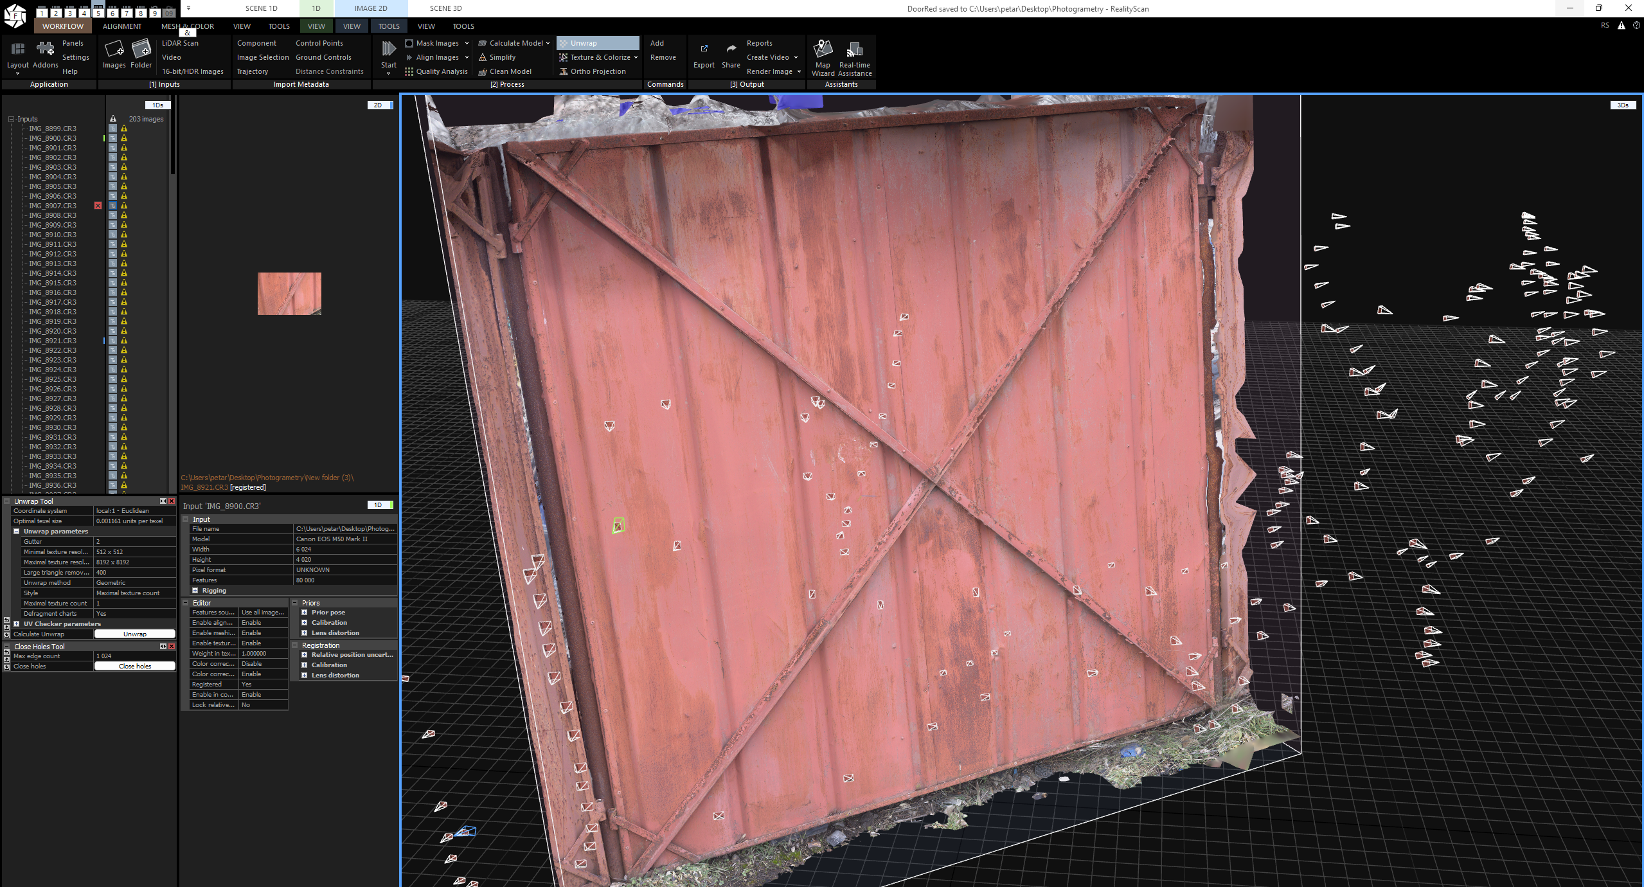Toggle the red flag on IMG_8907.CR3
This screenshot has width=1644, height=887.
(x=98, y=206)
